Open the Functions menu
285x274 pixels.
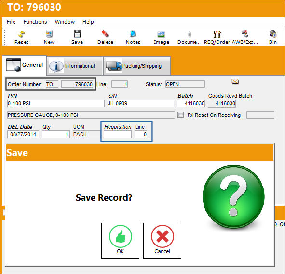35,22
